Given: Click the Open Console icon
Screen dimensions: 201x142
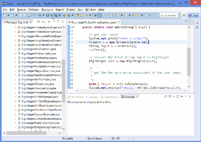Looking at the screenshot, I should pos(178,97).
